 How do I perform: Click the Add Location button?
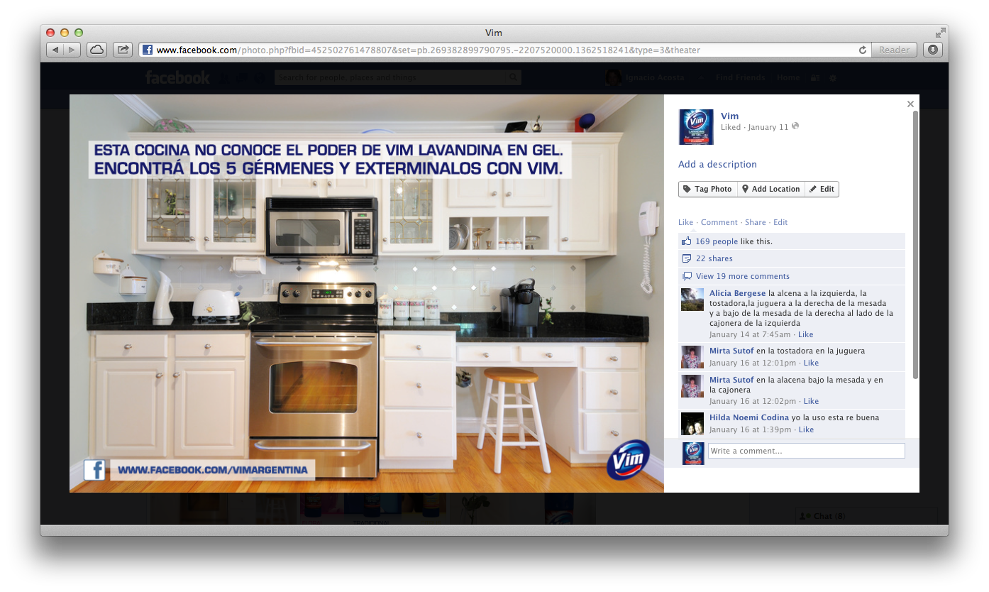point(771,189)
